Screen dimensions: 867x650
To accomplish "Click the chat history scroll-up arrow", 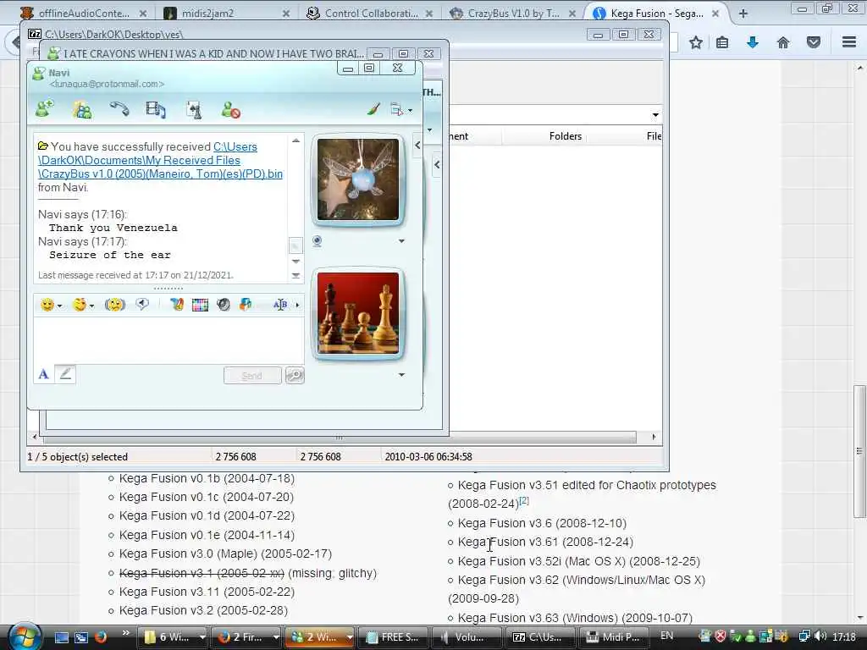I will click(295, 141).
